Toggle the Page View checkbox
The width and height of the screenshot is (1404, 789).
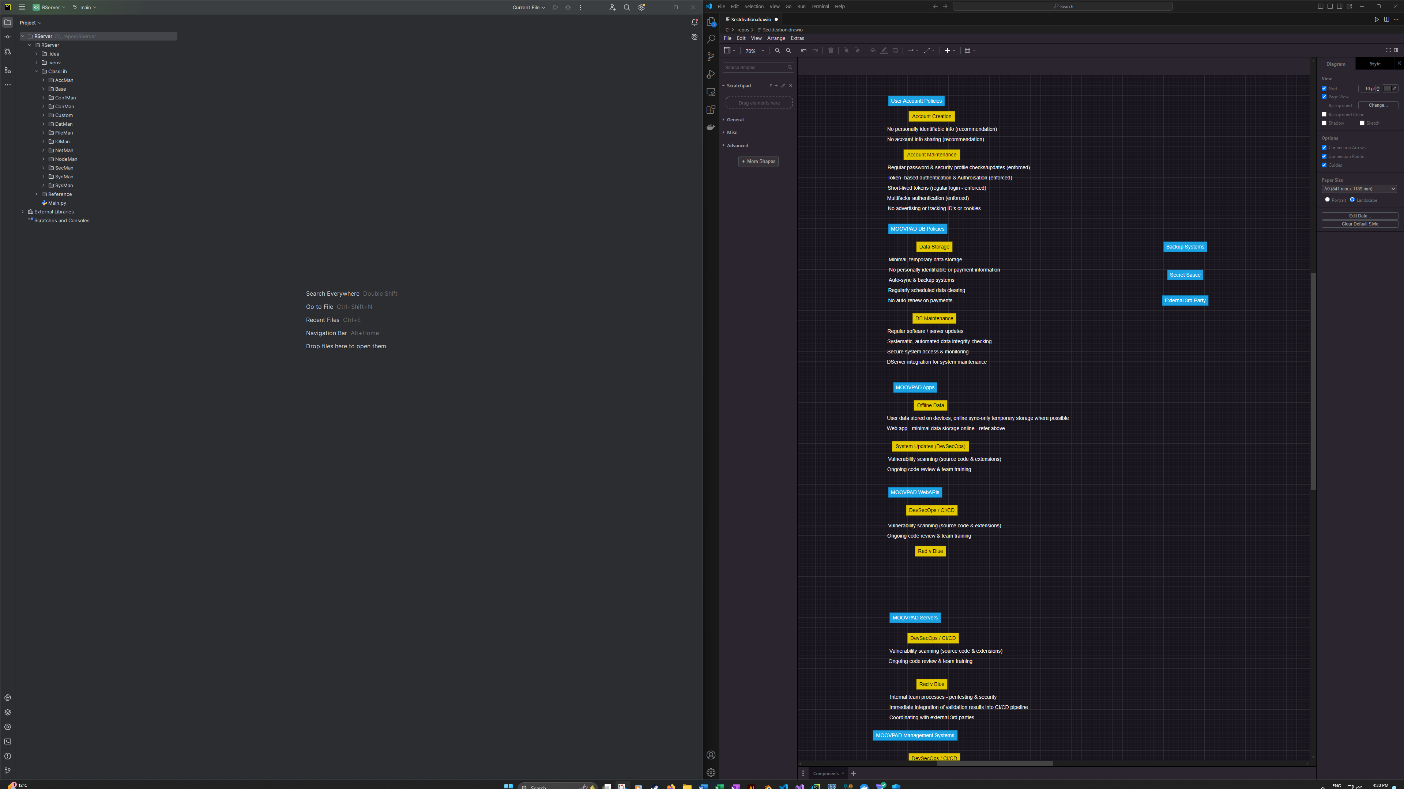point(1324,97)
